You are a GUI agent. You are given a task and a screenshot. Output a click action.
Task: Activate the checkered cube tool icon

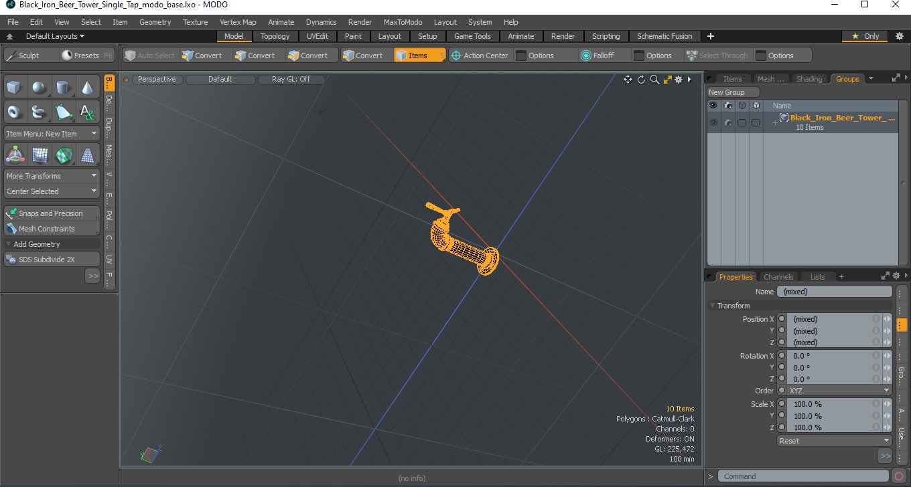click(x=64, y=155)
